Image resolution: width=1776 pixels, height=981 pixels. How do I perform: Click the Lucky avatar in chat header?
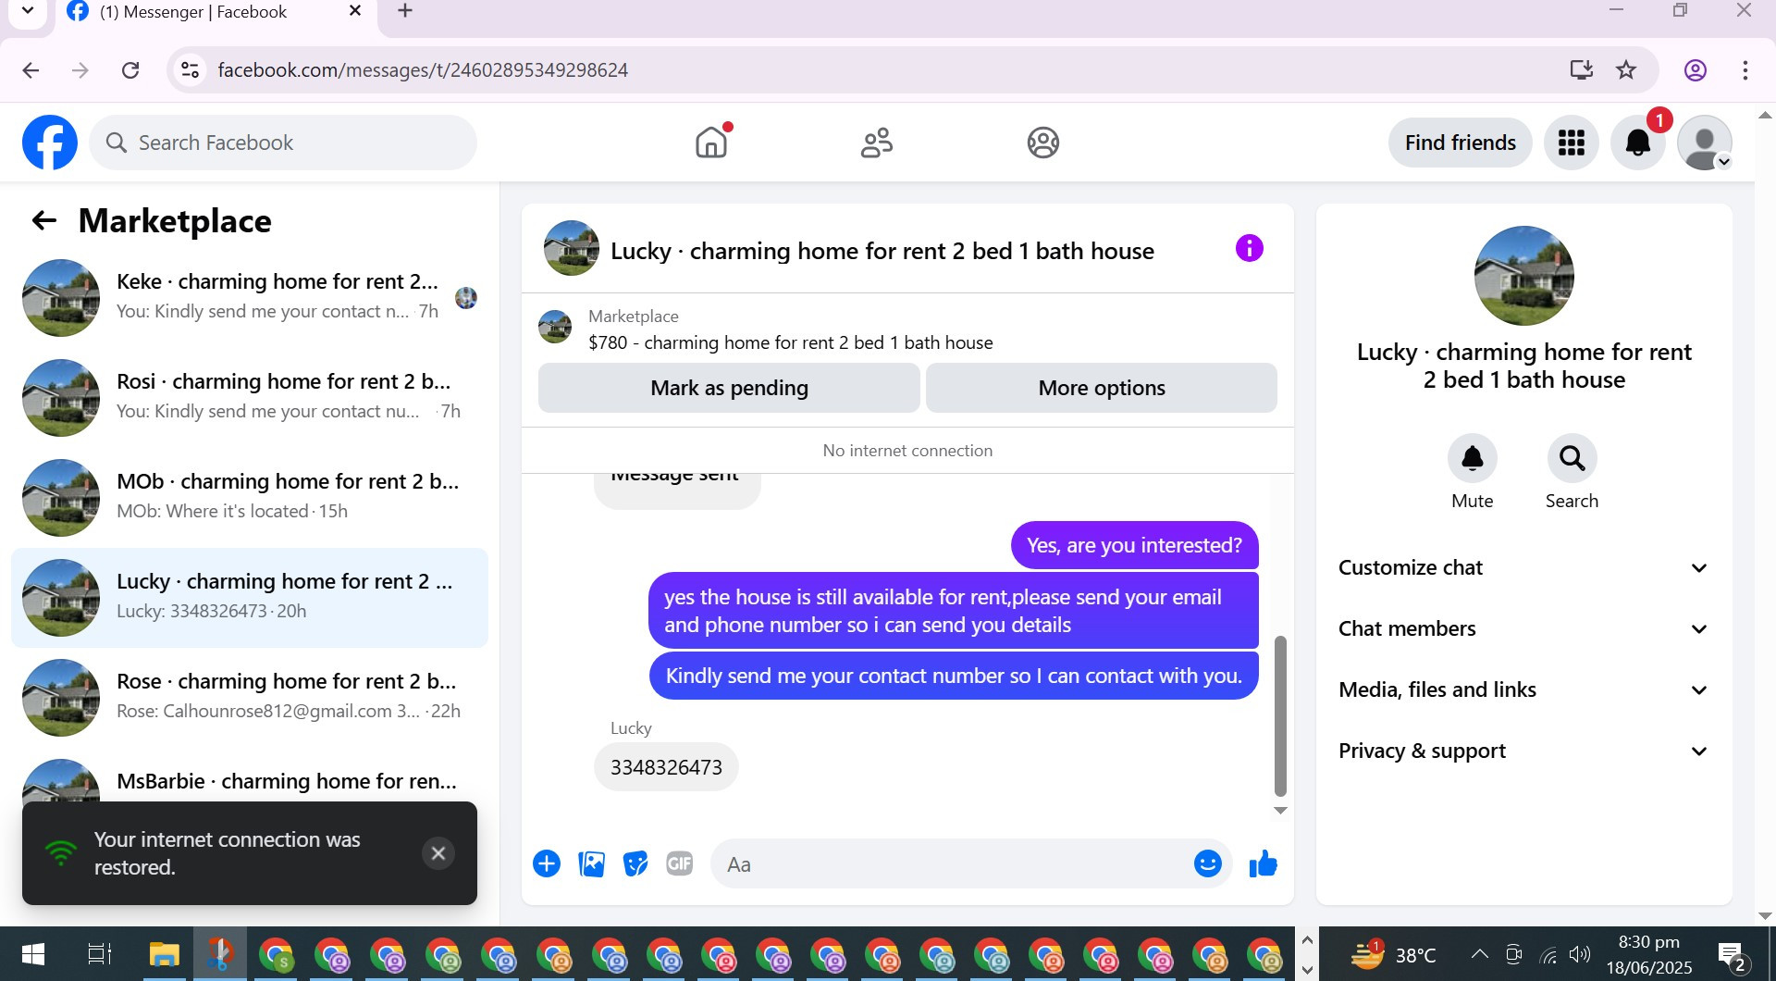point(572,248)
